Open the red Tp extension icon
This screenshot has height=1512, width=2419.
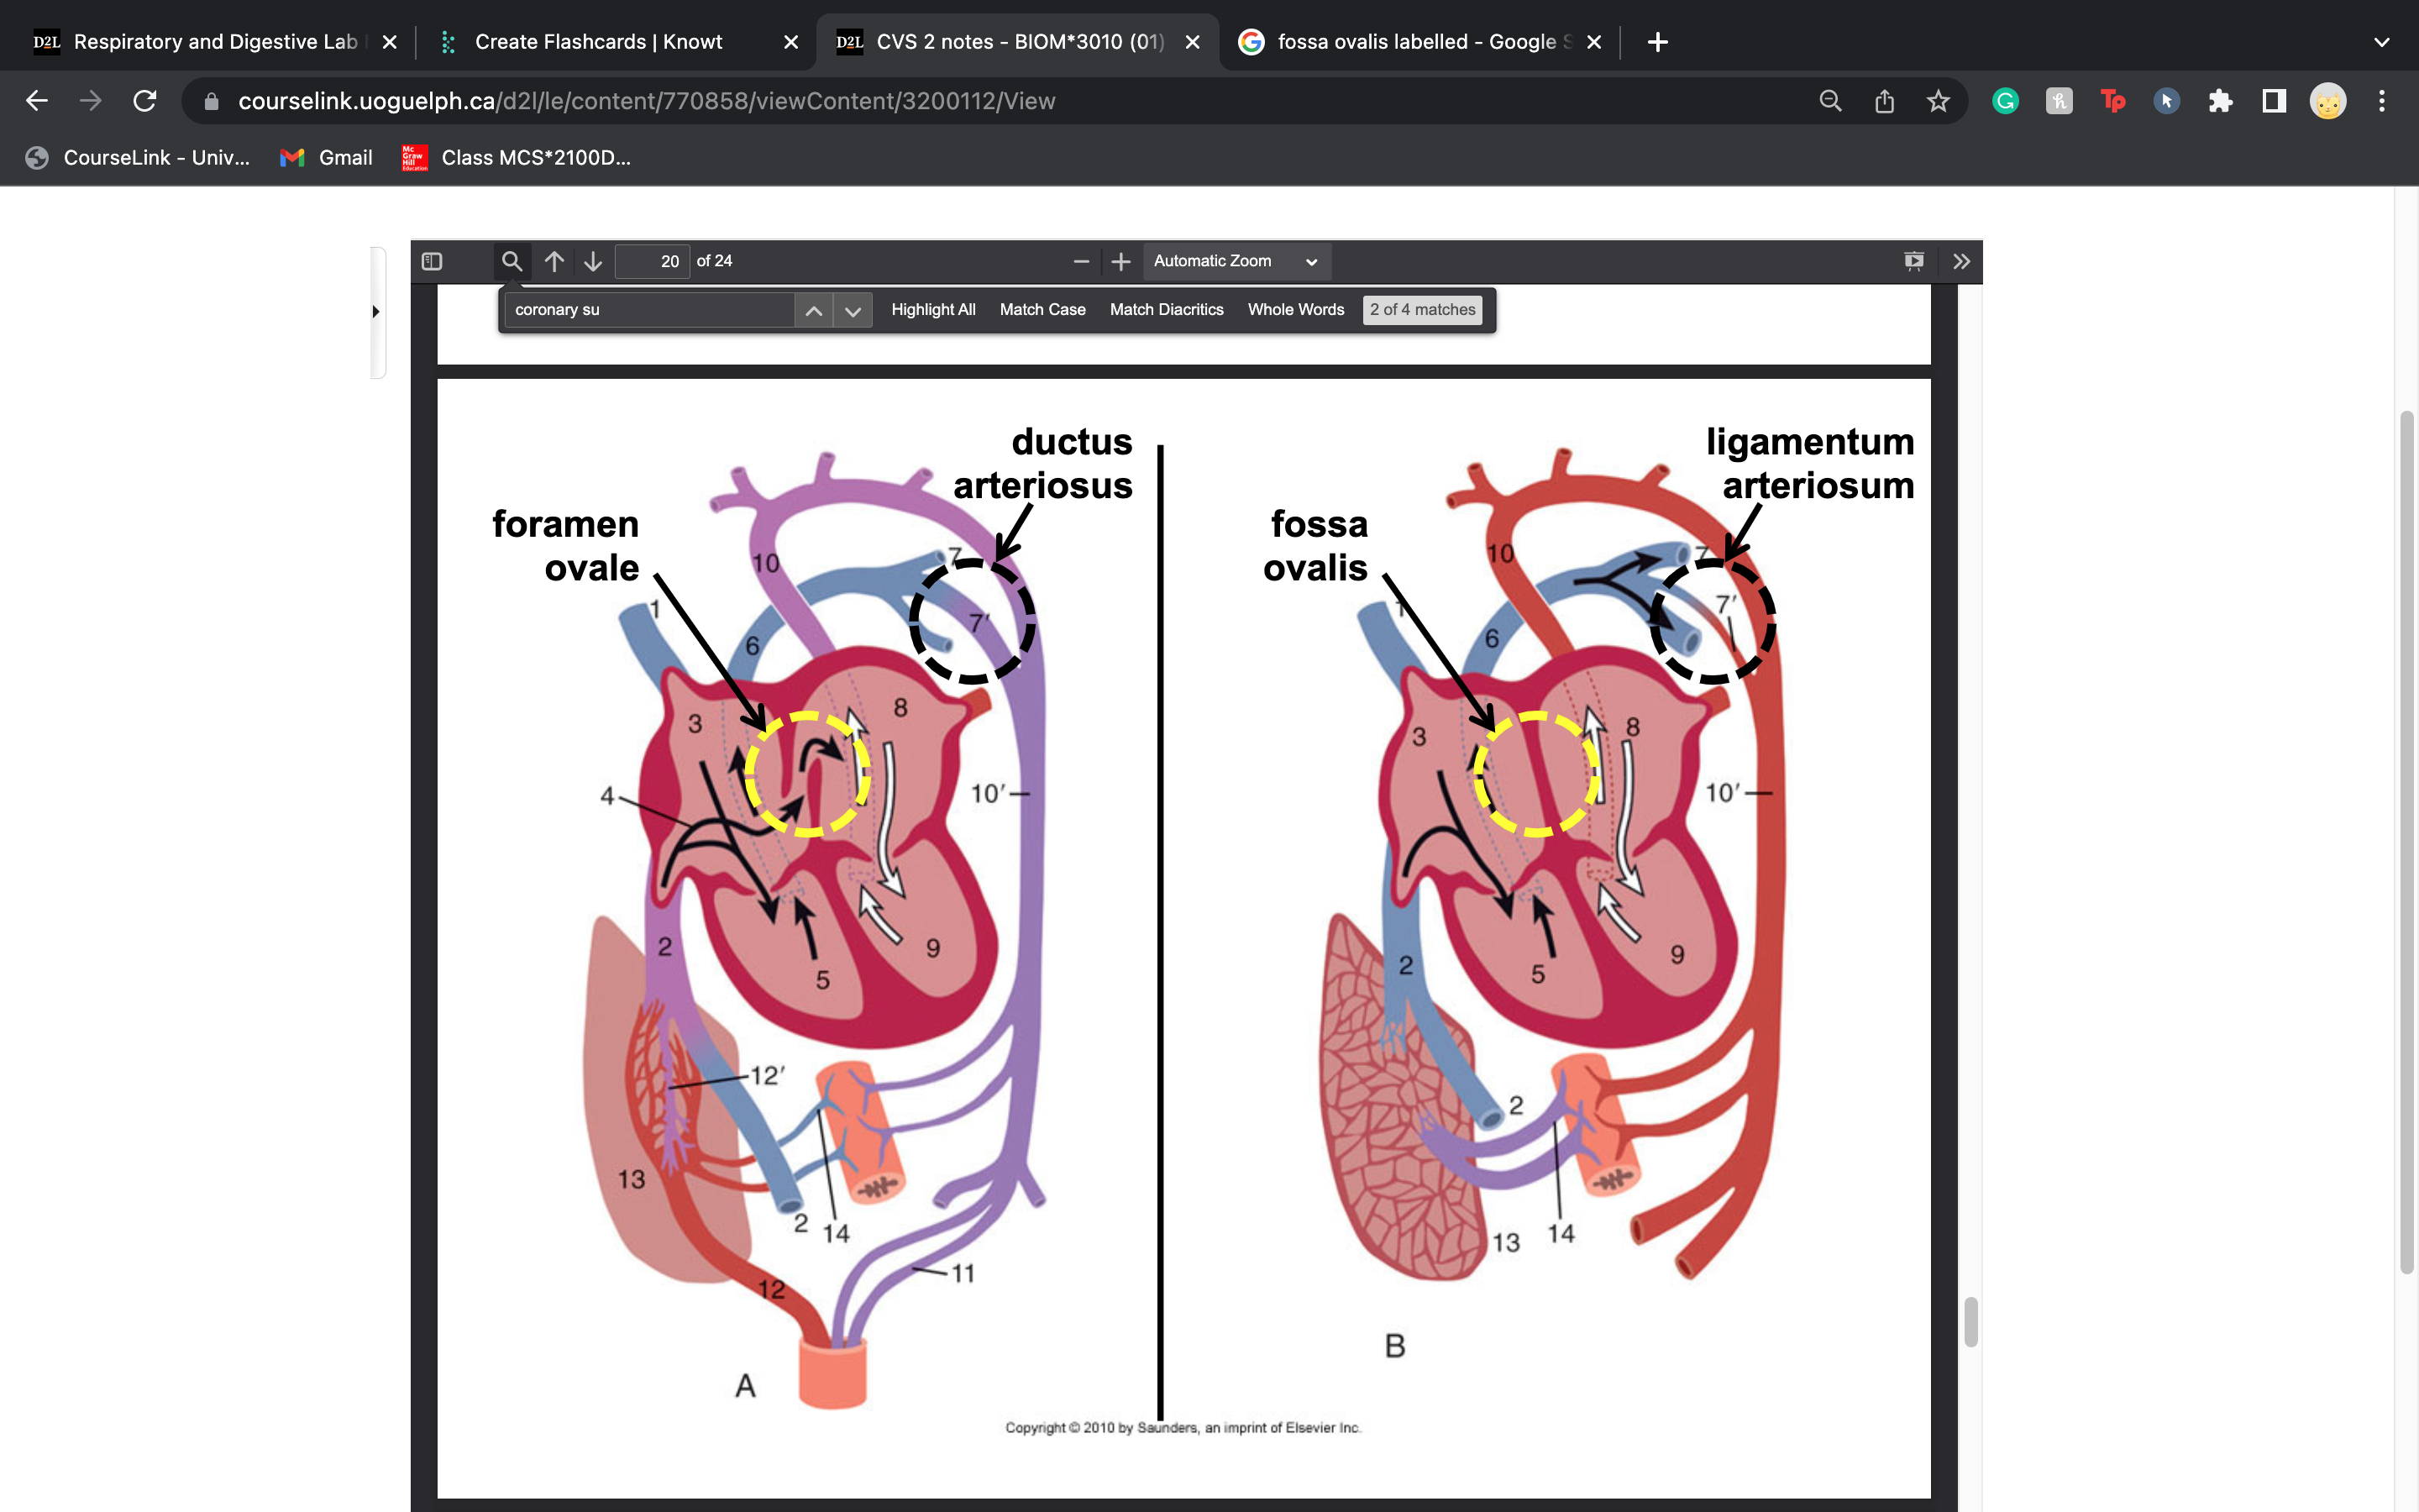[x=2113, y=101]
